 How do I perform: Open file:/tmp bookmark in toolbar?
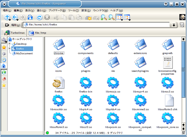[x=37, y=33]
